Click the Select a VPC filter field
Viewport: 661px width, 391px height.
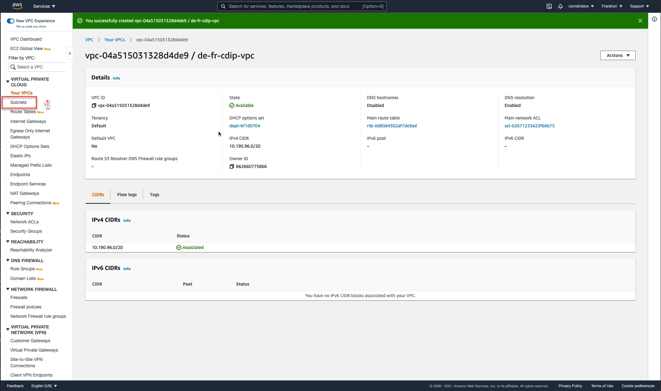click(x=37, y=67)
